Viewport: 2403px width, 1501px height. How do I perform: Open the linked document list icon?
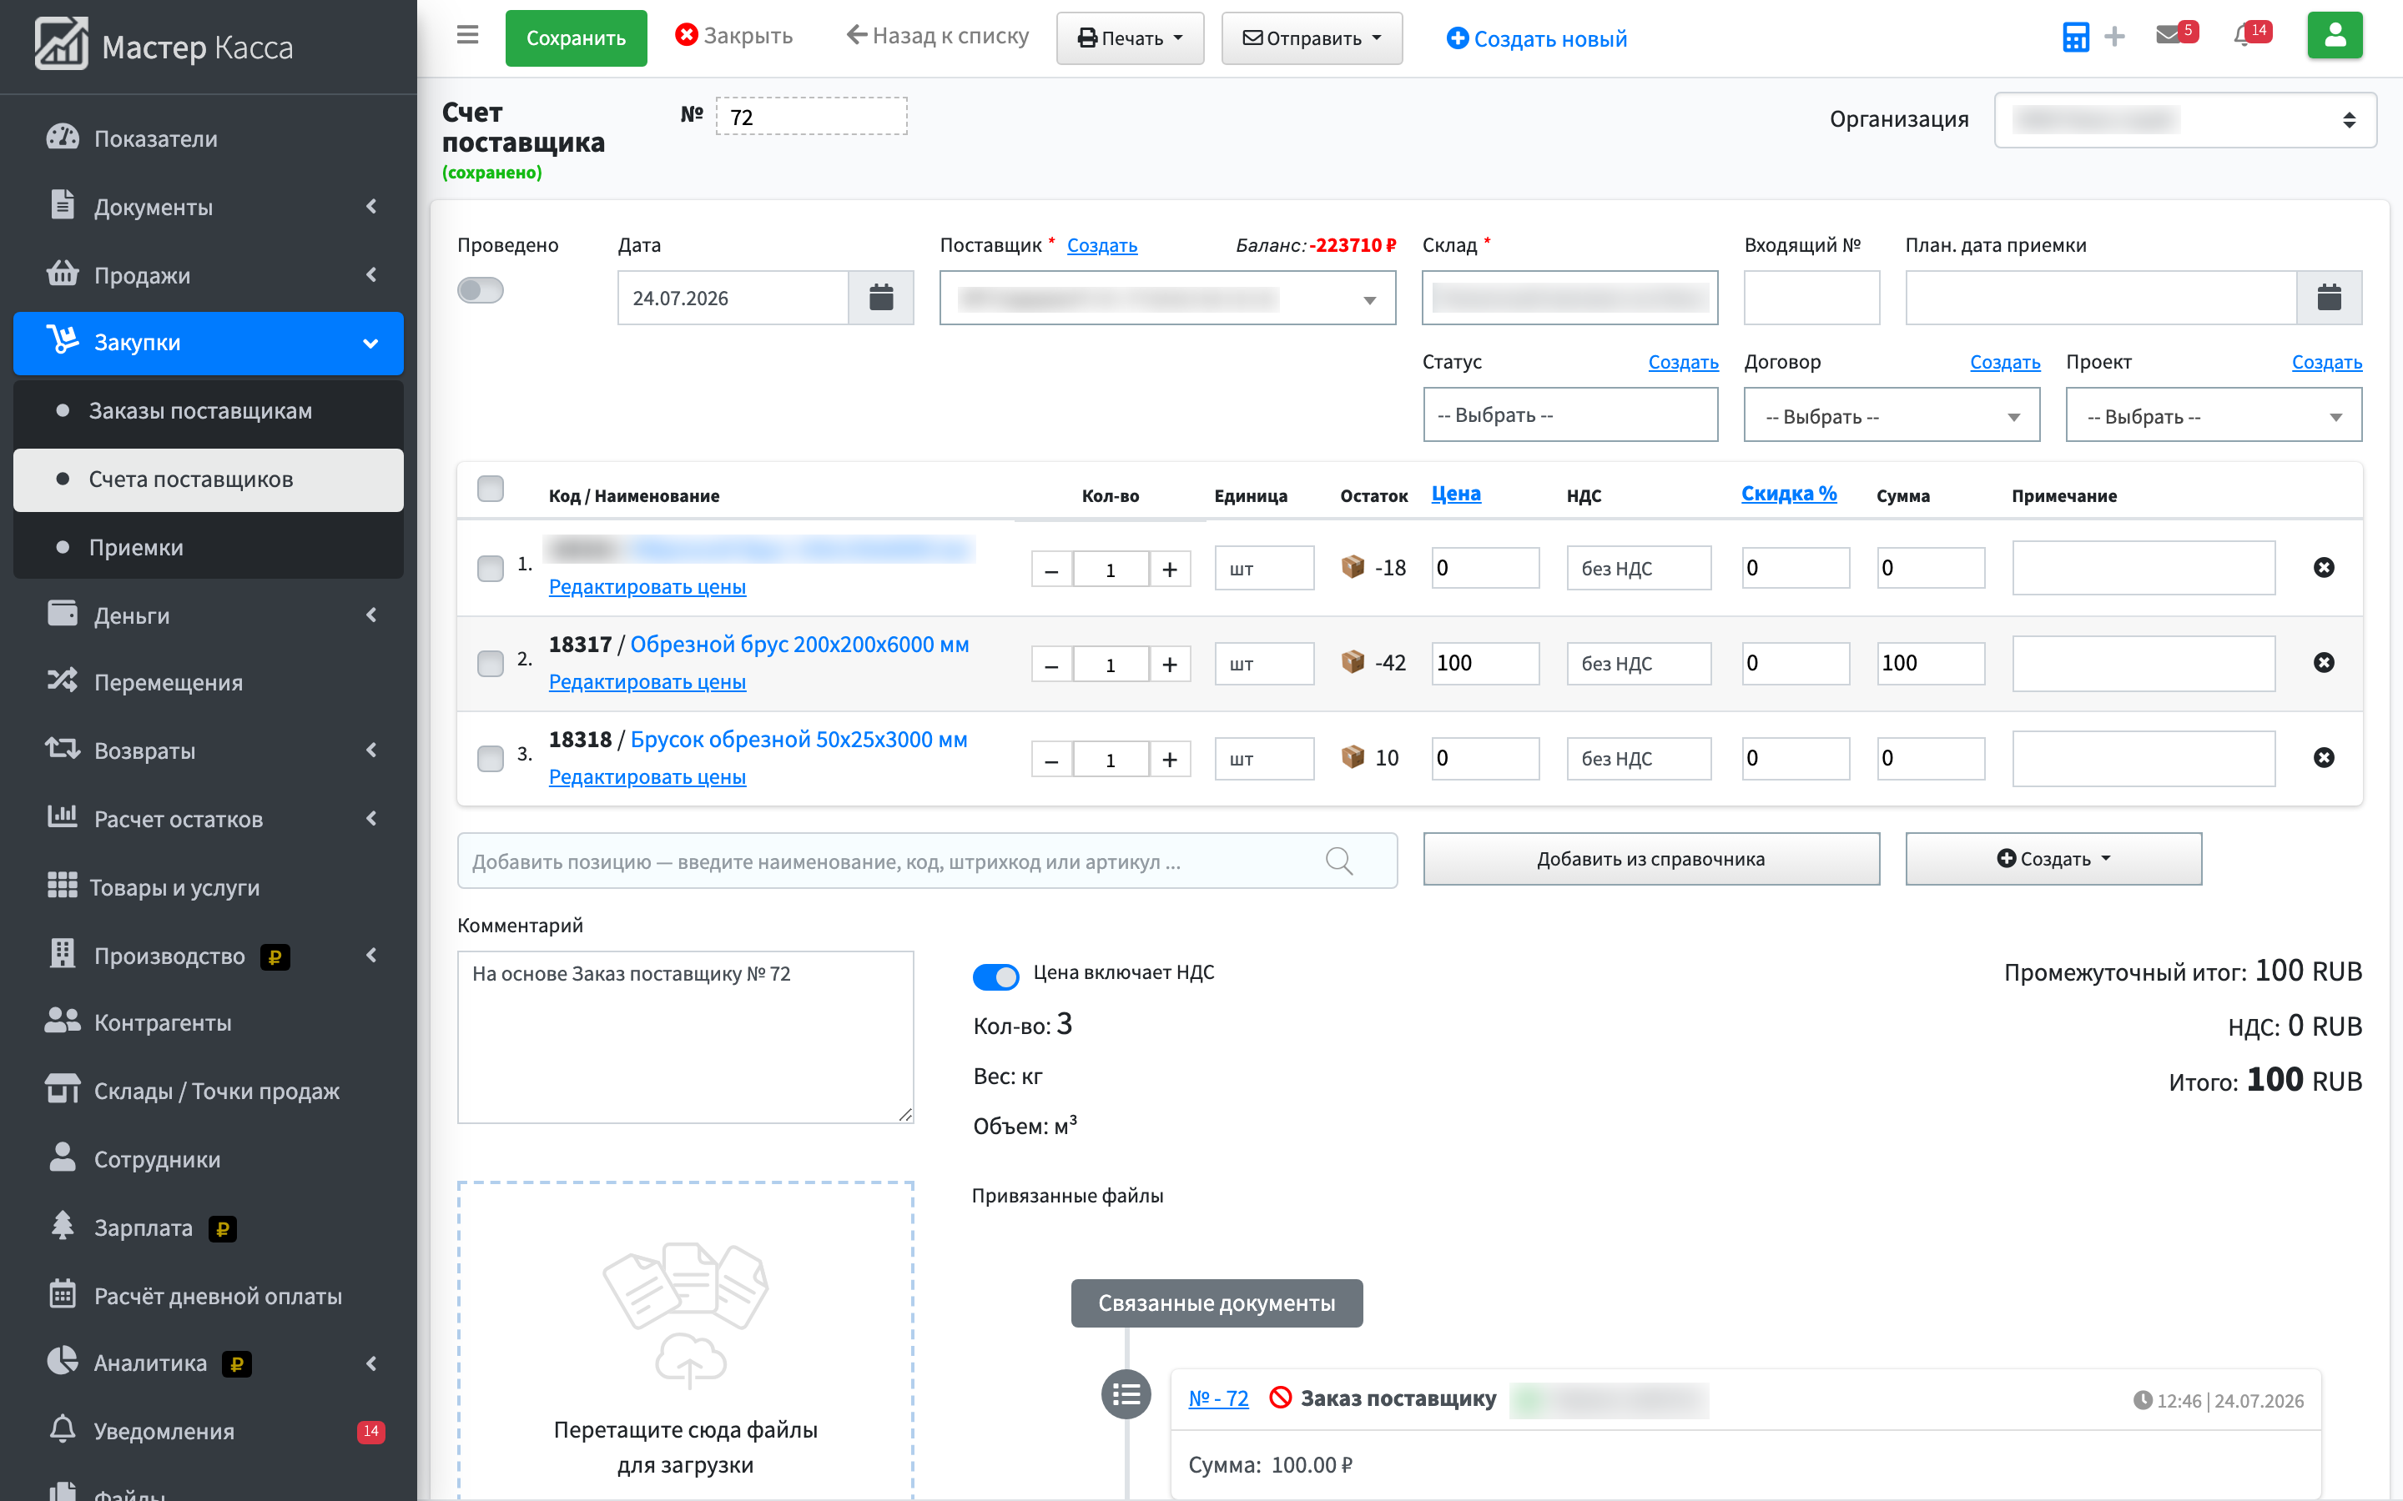pyautogui.click(x=1126, y=1395)
